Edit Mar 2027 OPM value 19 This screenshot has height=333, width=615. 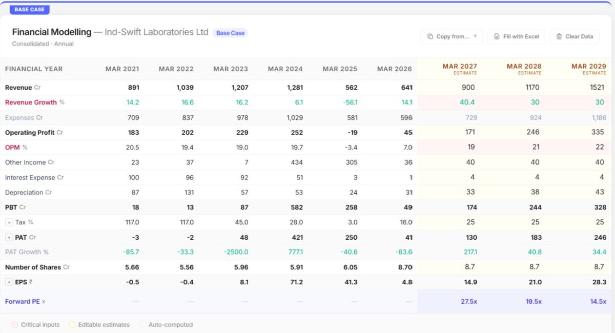pos(471,147)
